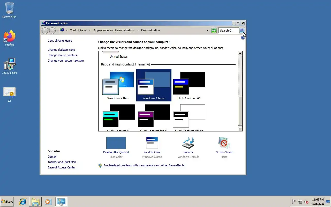Open the Control Panel Home link

60,41
